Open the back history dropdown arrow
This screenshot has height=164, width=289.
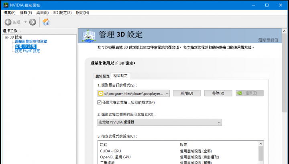coord(25,22)
